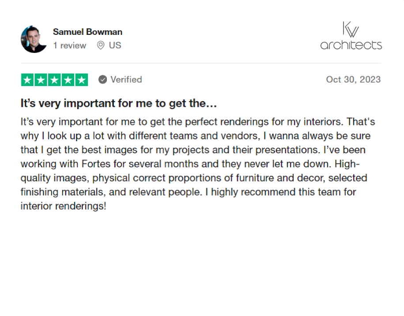
Task: Click the first green rating star
Action: tap(27, 80)
